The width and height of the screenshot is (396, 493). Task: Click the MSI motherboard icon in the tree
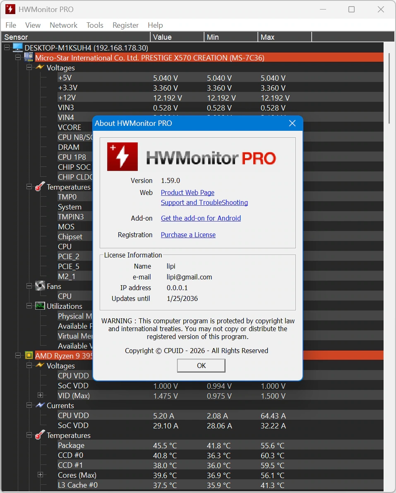[x=29, y=57]
